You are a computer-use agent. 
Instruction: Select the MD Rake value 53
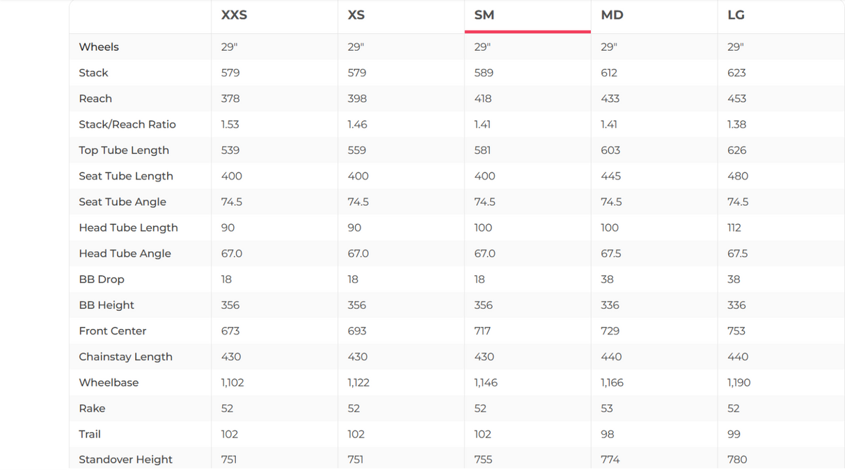coord(607,408)
